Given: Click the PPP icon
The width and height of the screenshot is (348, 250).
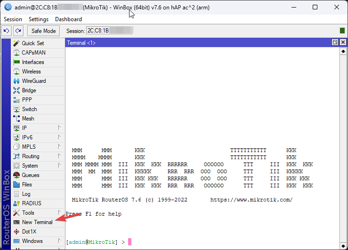Looking at the screenshot, I should coord(16,100).
